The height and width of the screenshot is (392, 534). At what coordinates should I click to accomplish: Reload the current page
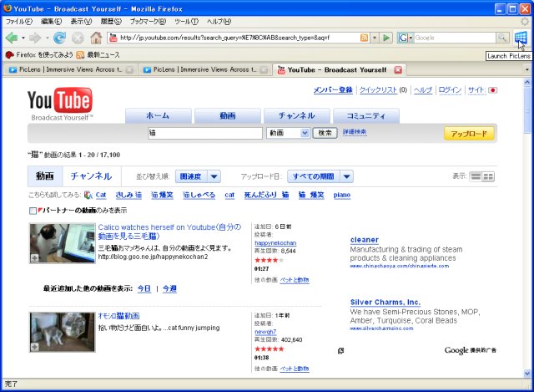click(59, 38)
